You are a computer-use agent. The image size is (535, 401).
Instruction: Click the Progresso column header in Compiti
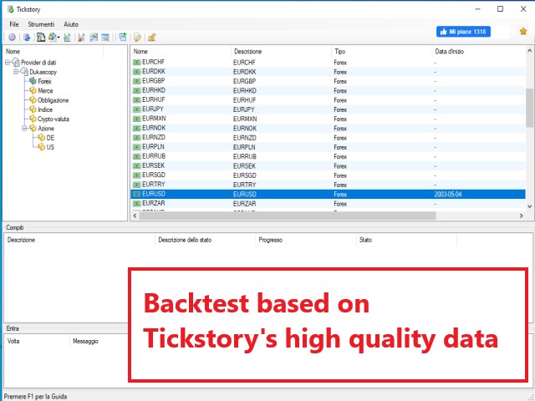(x=305, y=240)
